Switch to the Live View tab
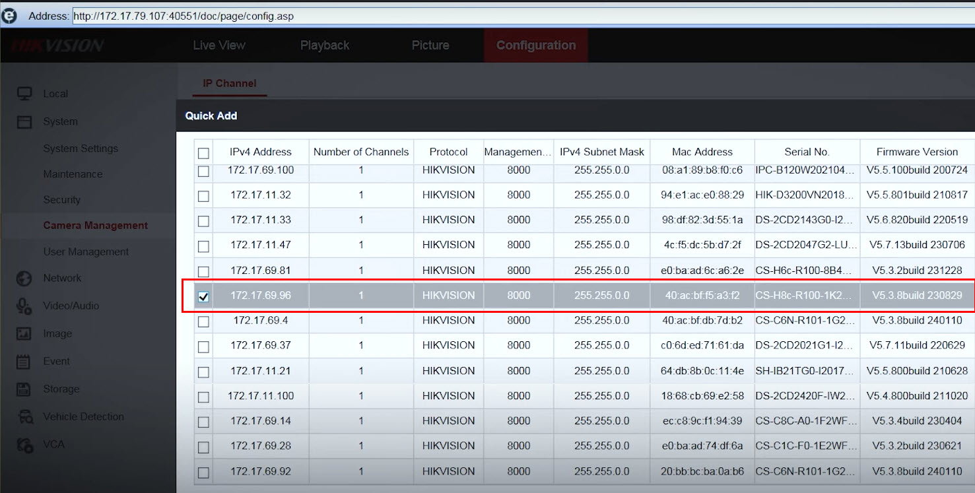 219,46
